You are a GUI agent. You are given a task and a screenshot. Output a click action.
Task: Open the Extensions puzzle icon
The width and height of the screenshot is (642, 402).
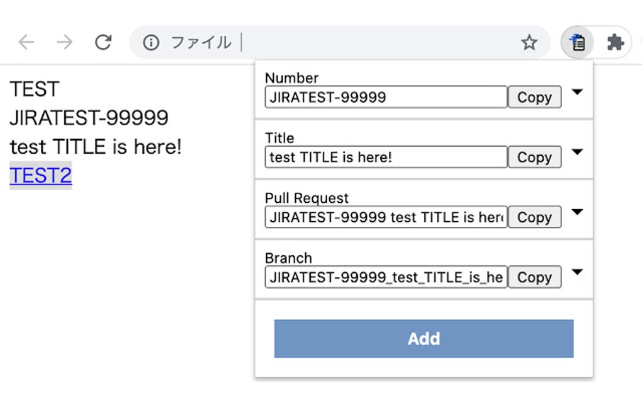pos(615,42)
